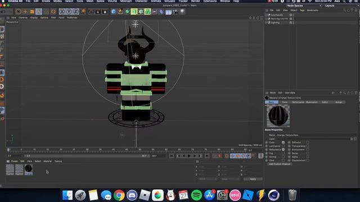Image resolution: width=360 pixels, height=202 pixels.
Task: Enable the Alpha channel checkbox
Action: point(308,157)
